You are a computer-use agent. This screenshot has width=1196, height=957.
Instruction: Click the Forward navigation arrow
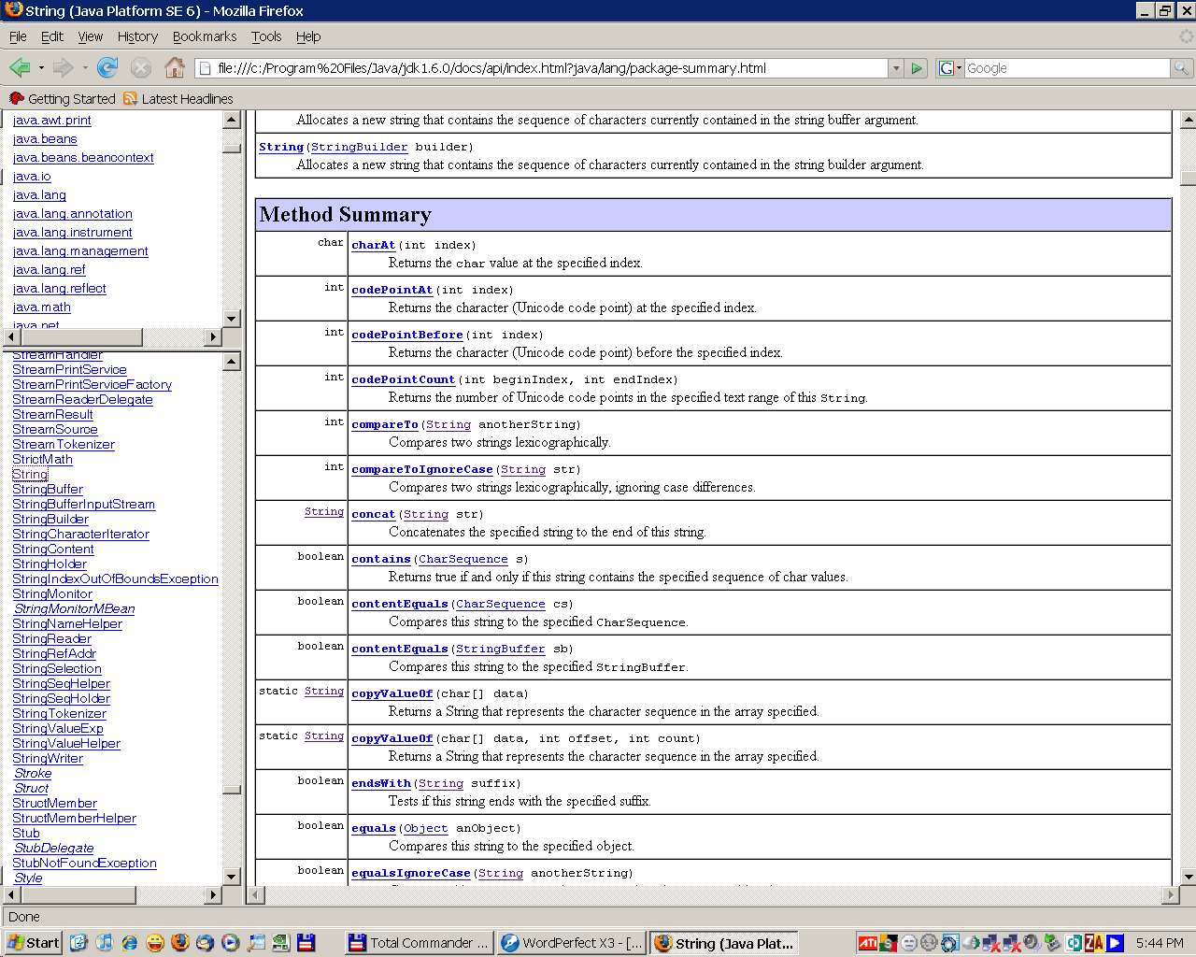coord(62,67)
